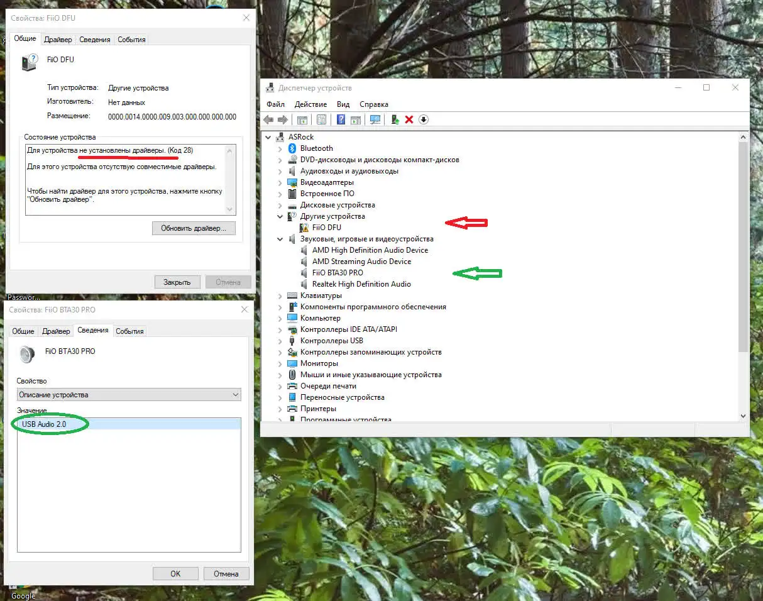Screen dimensions: 763x601
Task: Click the Обновить драйвер button
Action: coord(194,228)
